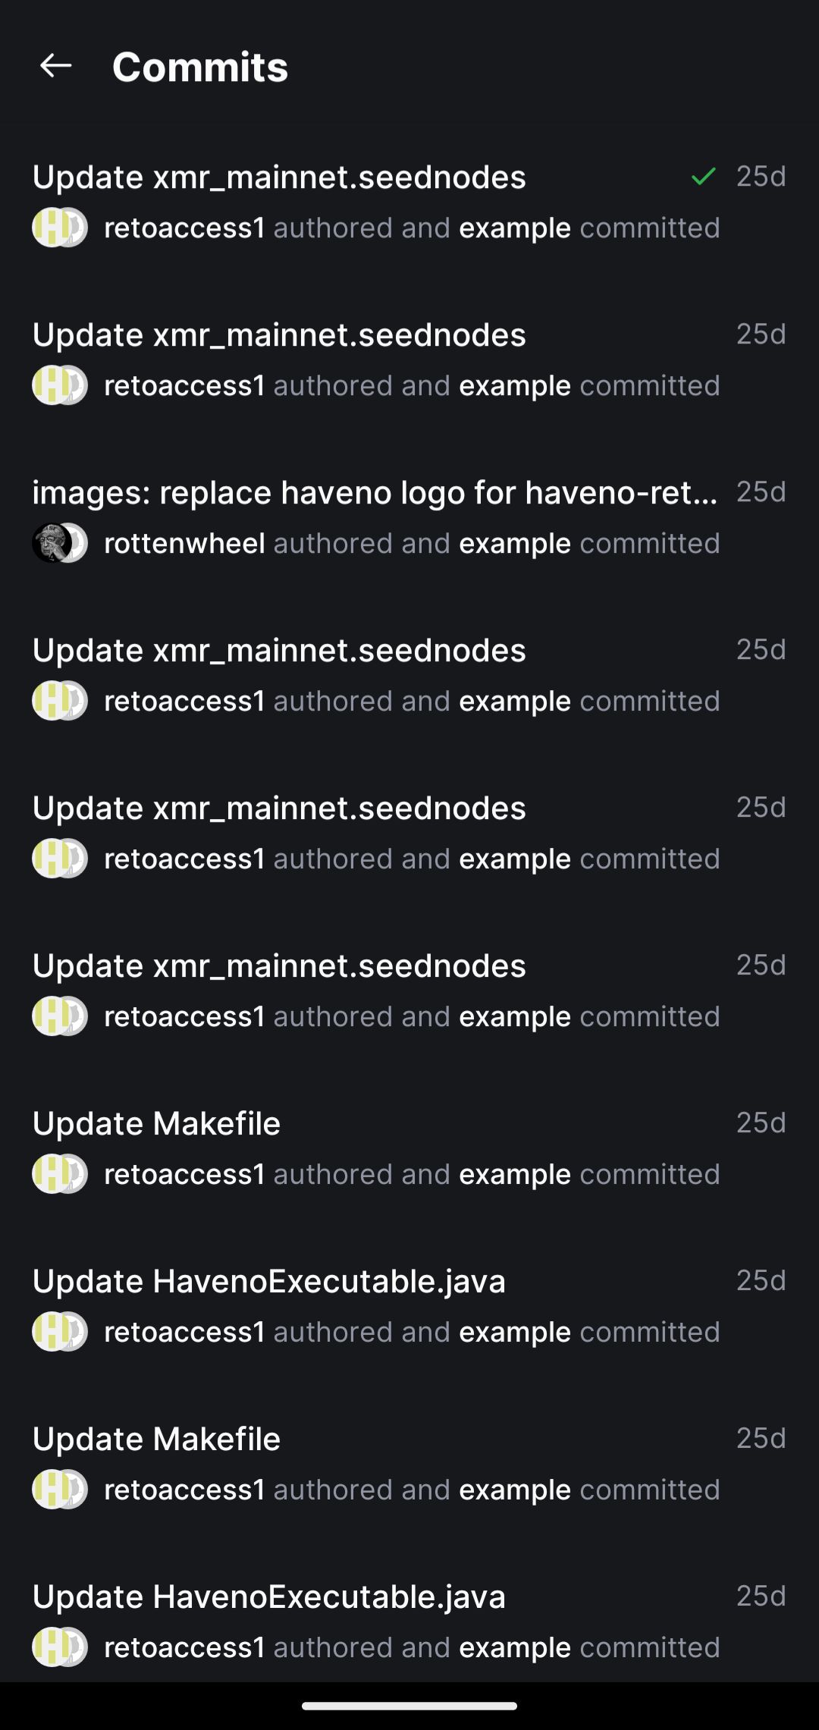Tap retoaccess1 on the commit with green check
Screen dimensions: 819x1730
point(184,228)
